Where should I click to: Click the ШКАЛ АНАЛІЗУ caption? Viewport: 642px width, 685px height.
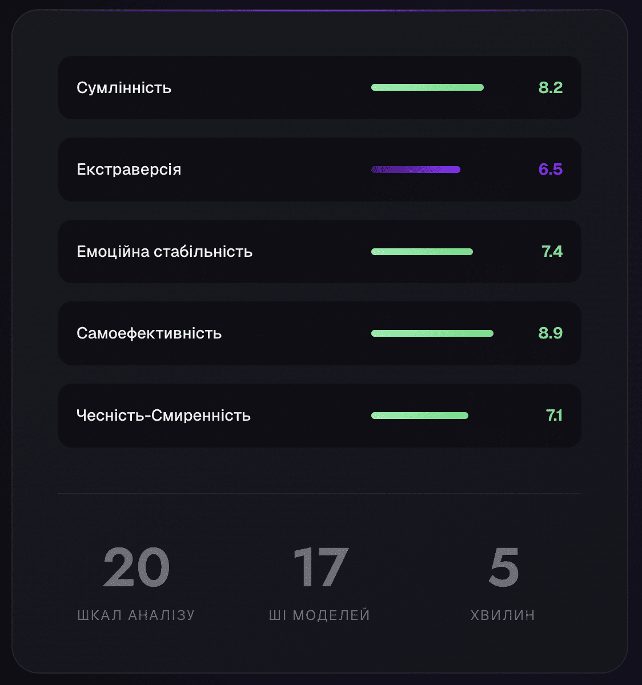point(136,615)
